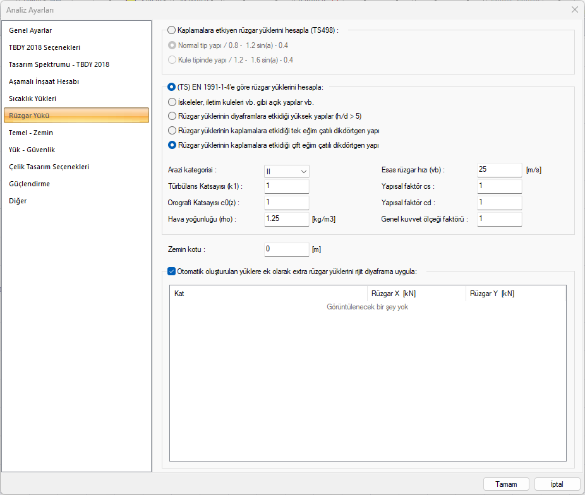Image resolution: width=585 pixels, height=495 pixels.
Task: Click the Yapısal faktör cs input
Action: pyautogui.click(x=500, y=186)
